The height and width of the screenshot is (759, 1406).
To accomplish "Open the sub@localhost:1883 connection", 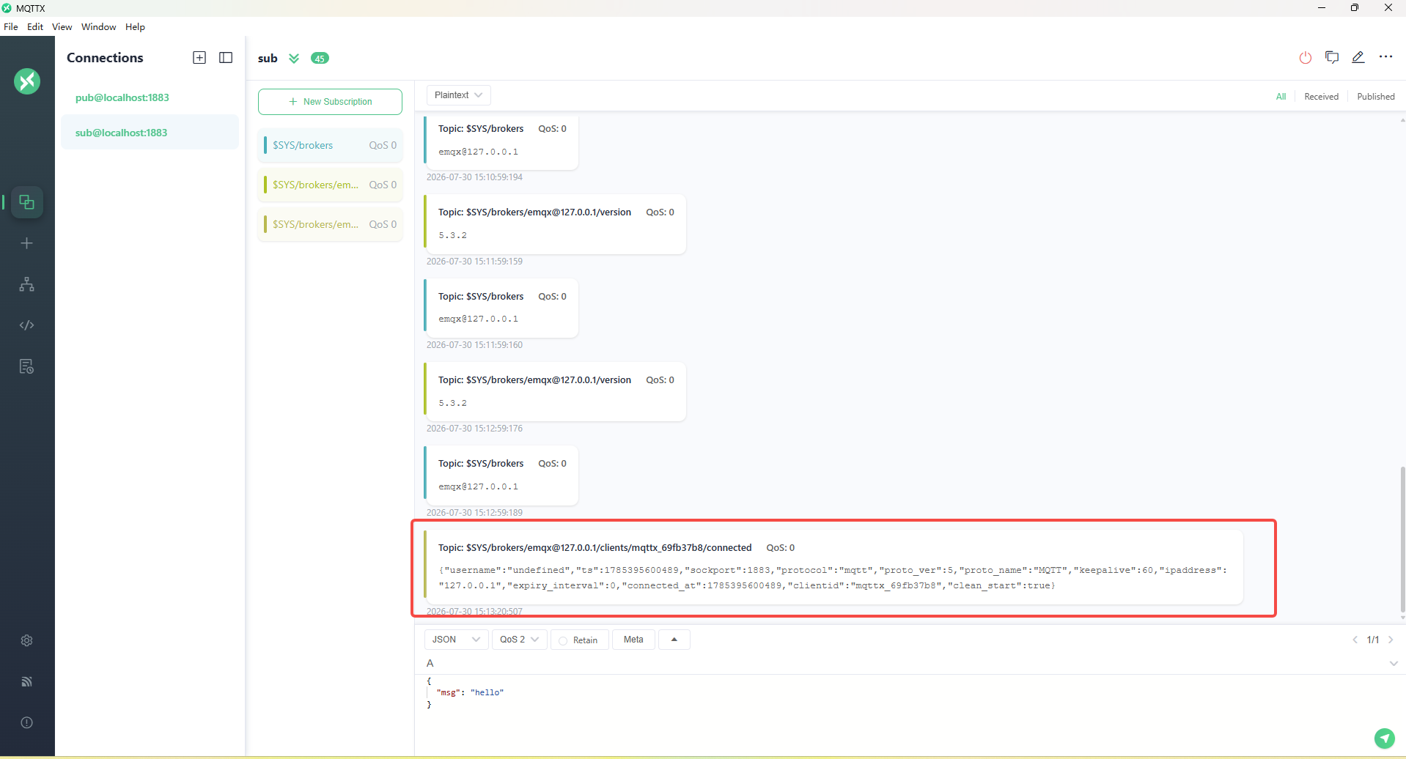I will [x=150, y=133].
